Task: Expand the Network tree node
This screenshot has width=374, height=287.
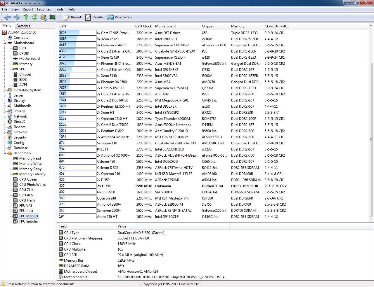Action: [5, 117]
